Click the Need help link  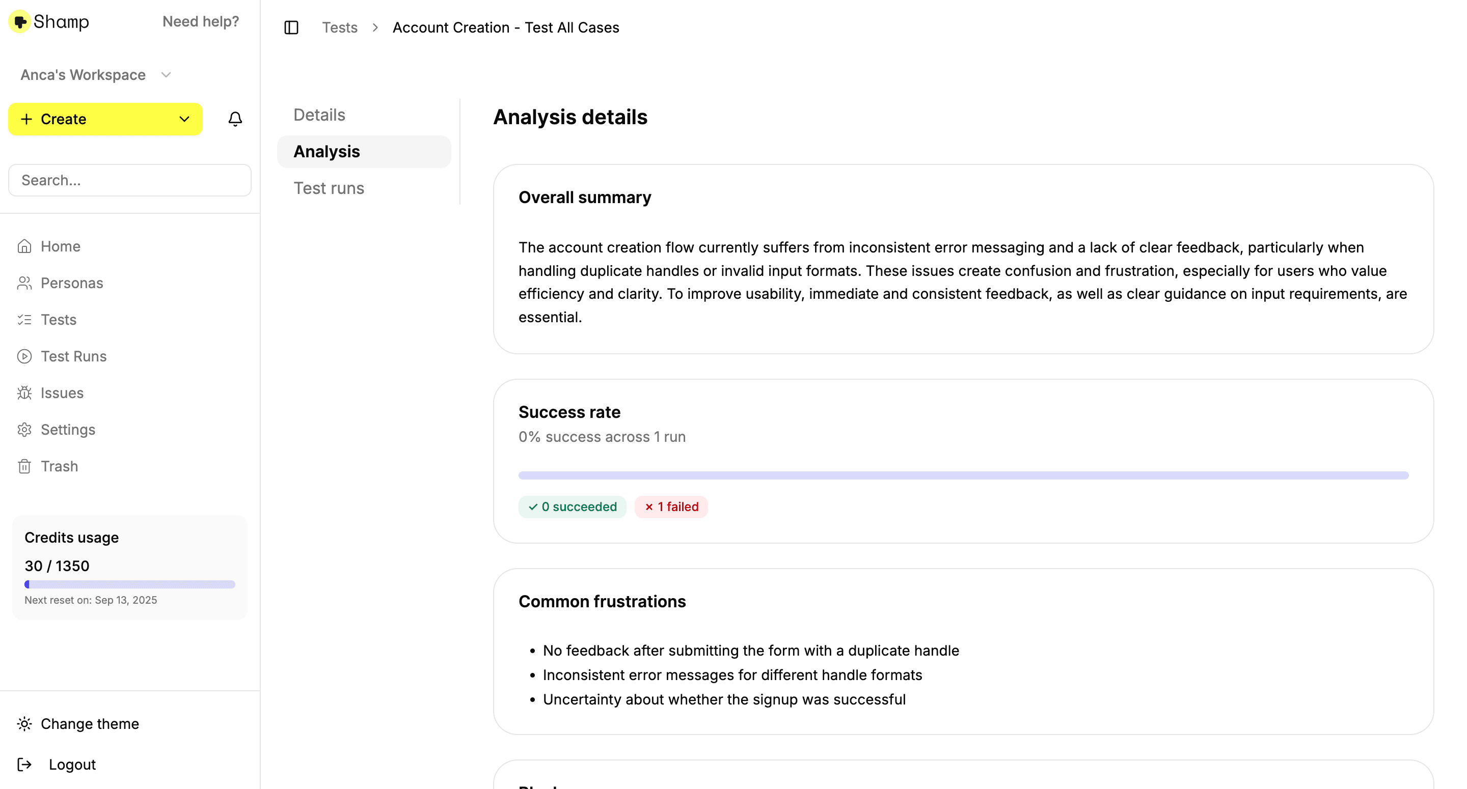(201, 21)
